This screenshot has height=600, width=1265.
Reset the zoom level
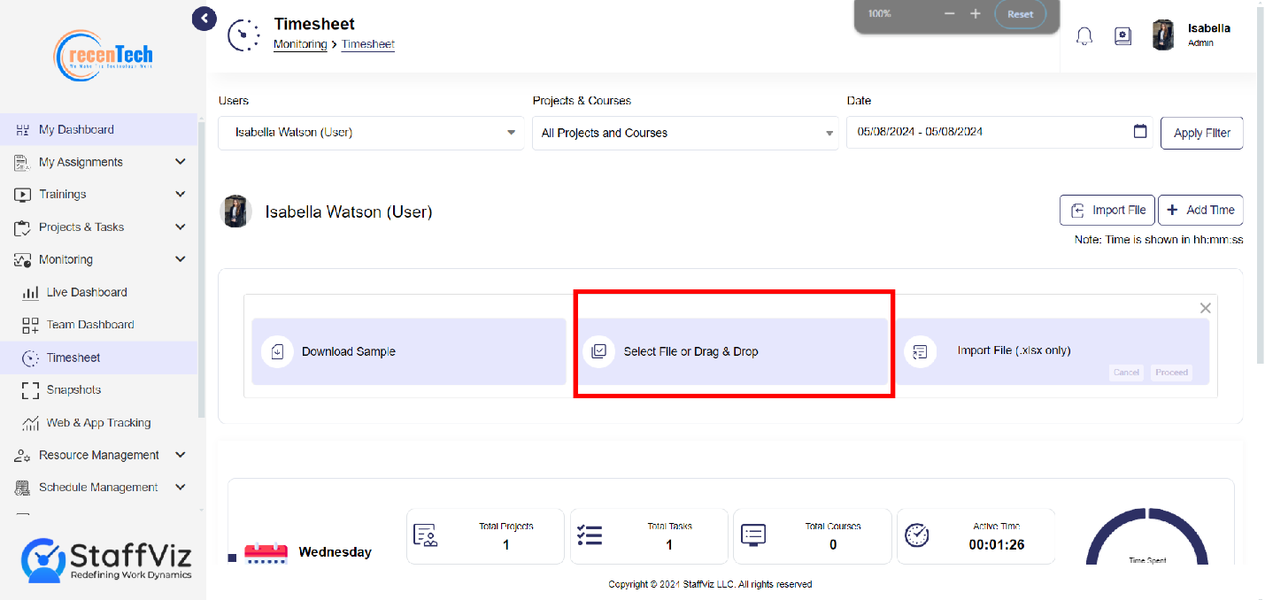[1020, 14]
